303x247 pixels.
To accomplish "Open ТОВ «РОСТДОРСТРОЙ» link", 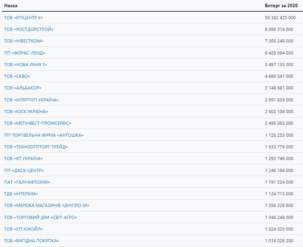I will pyautogui.click(x=29, y=29).
